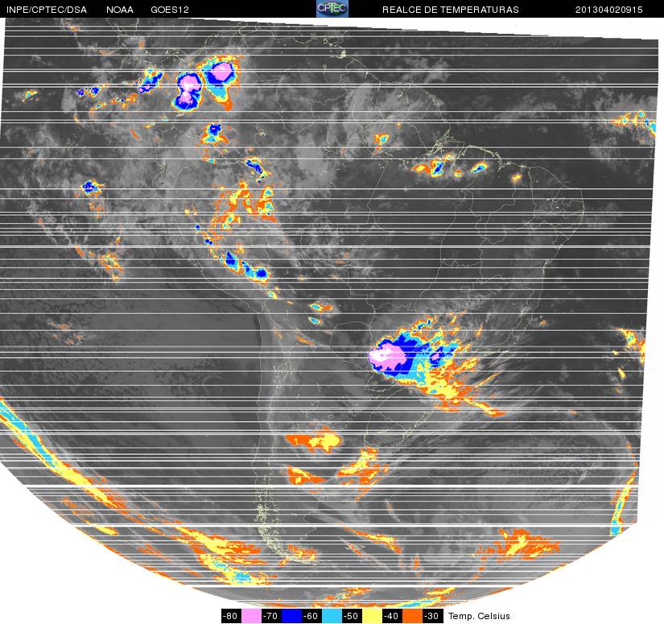This screenshot has height=624, width=664.
Task: Click the Temp. Celsius legend caption
Action: tap(479, 616)
